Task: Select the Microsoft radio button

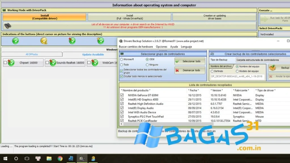Action: pyautogui.click(x=122, y=59)
